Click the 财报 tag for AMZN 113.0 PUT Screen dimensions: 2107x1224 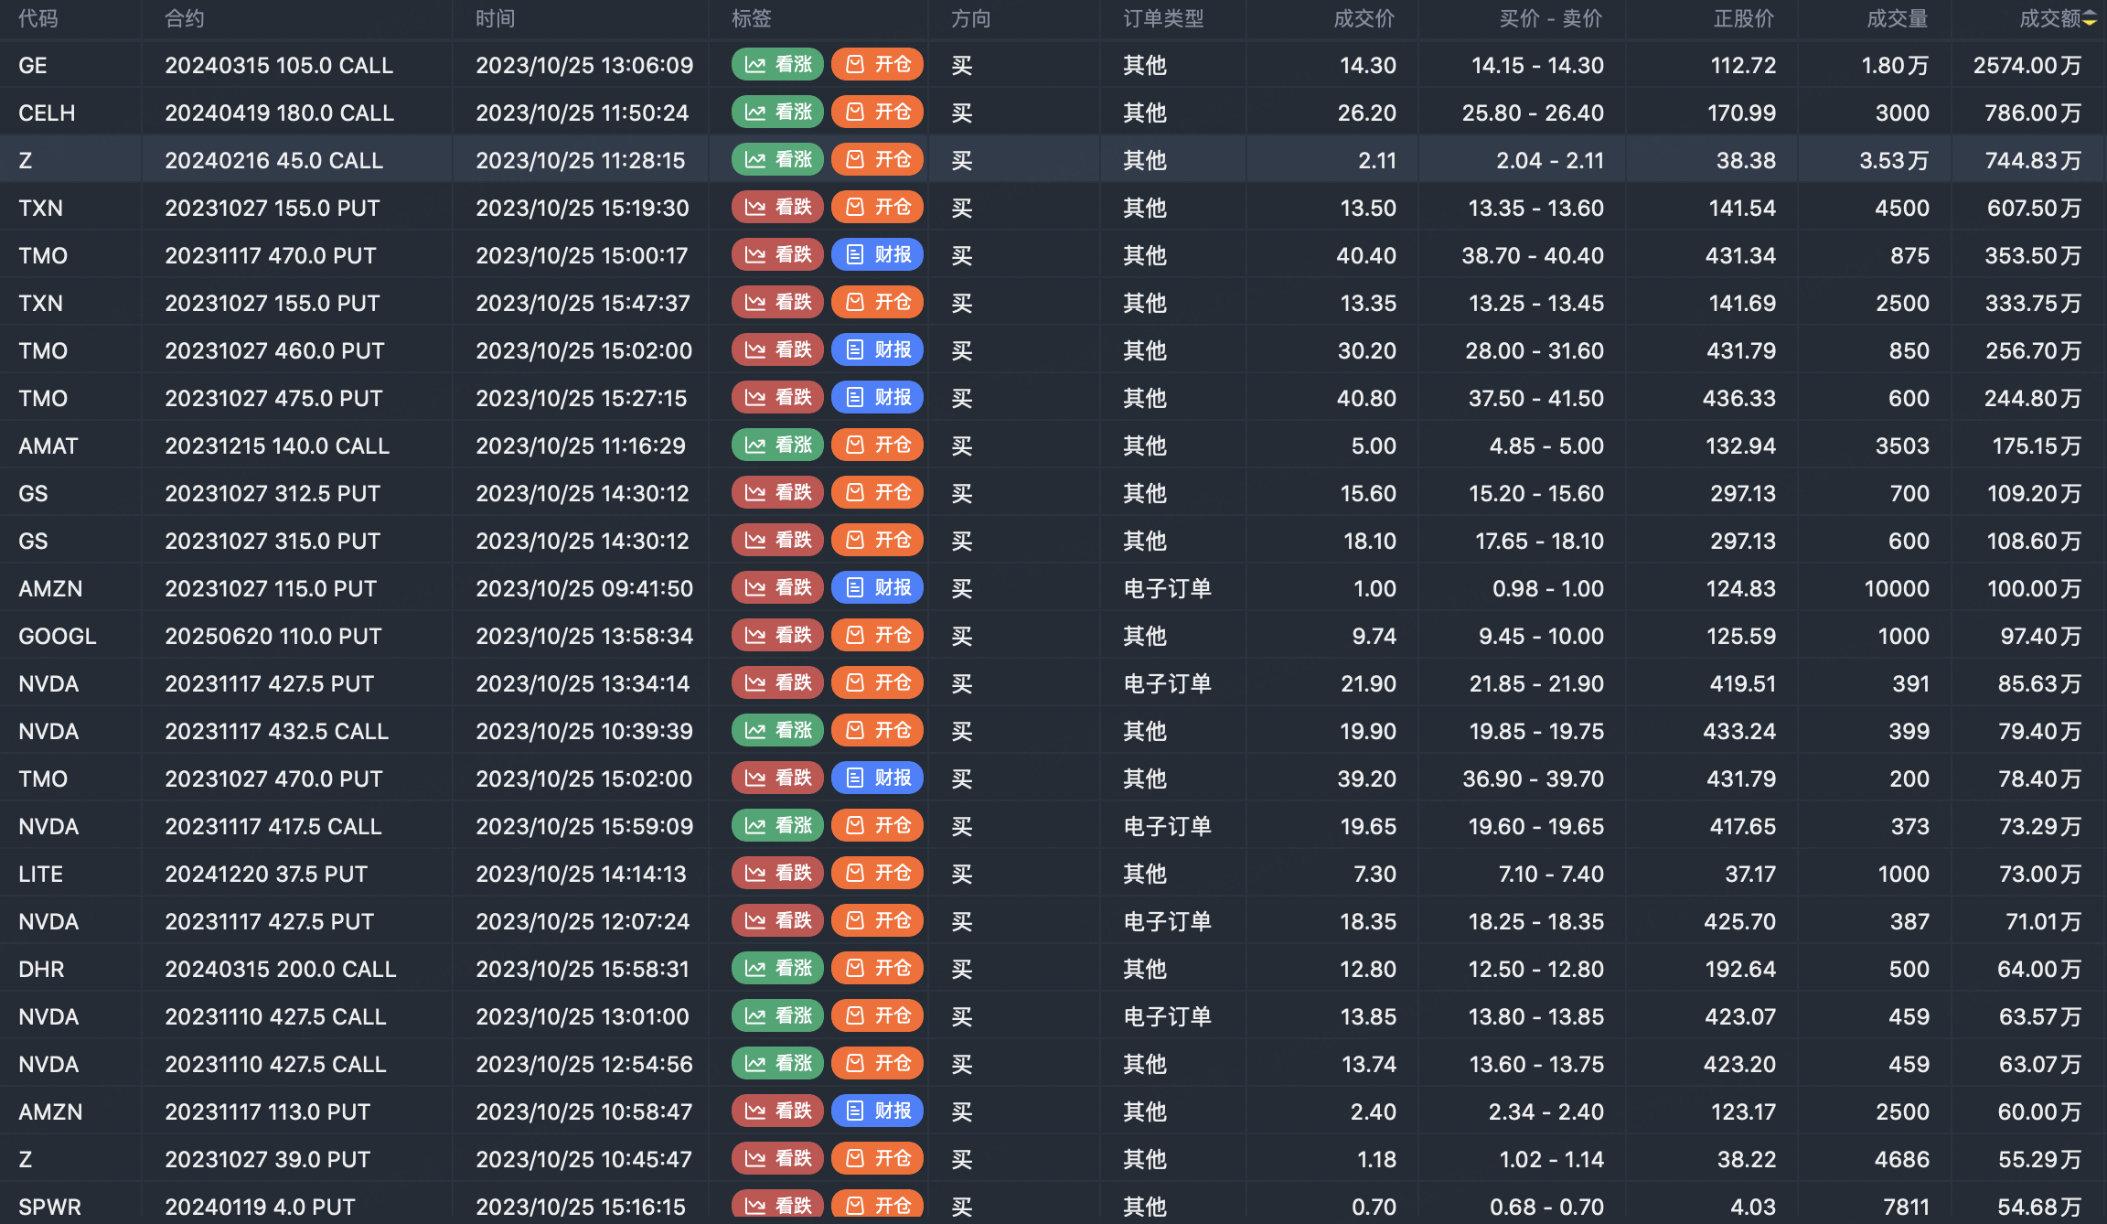878,1111
